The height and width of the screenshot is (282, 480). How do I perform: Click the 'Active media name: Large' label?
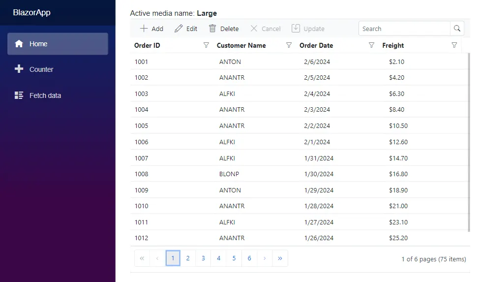(173, 13)
